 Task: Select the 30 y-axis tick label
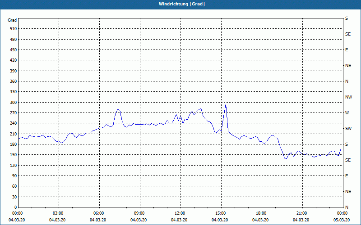[x=14, y=197]
